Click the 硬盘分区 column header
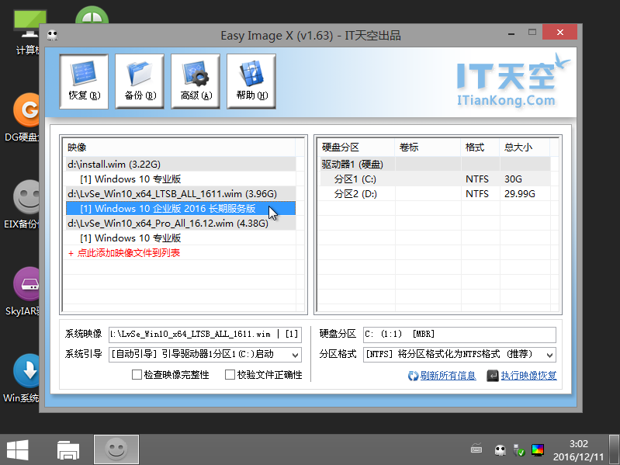This screenshot has width=620, height=465. click(x=357, y=147)
